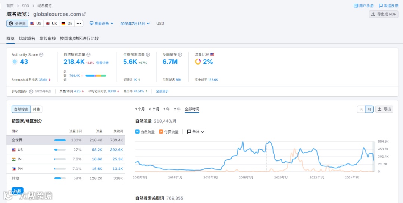Click the DE flag database icon

(x=63, y=24)
